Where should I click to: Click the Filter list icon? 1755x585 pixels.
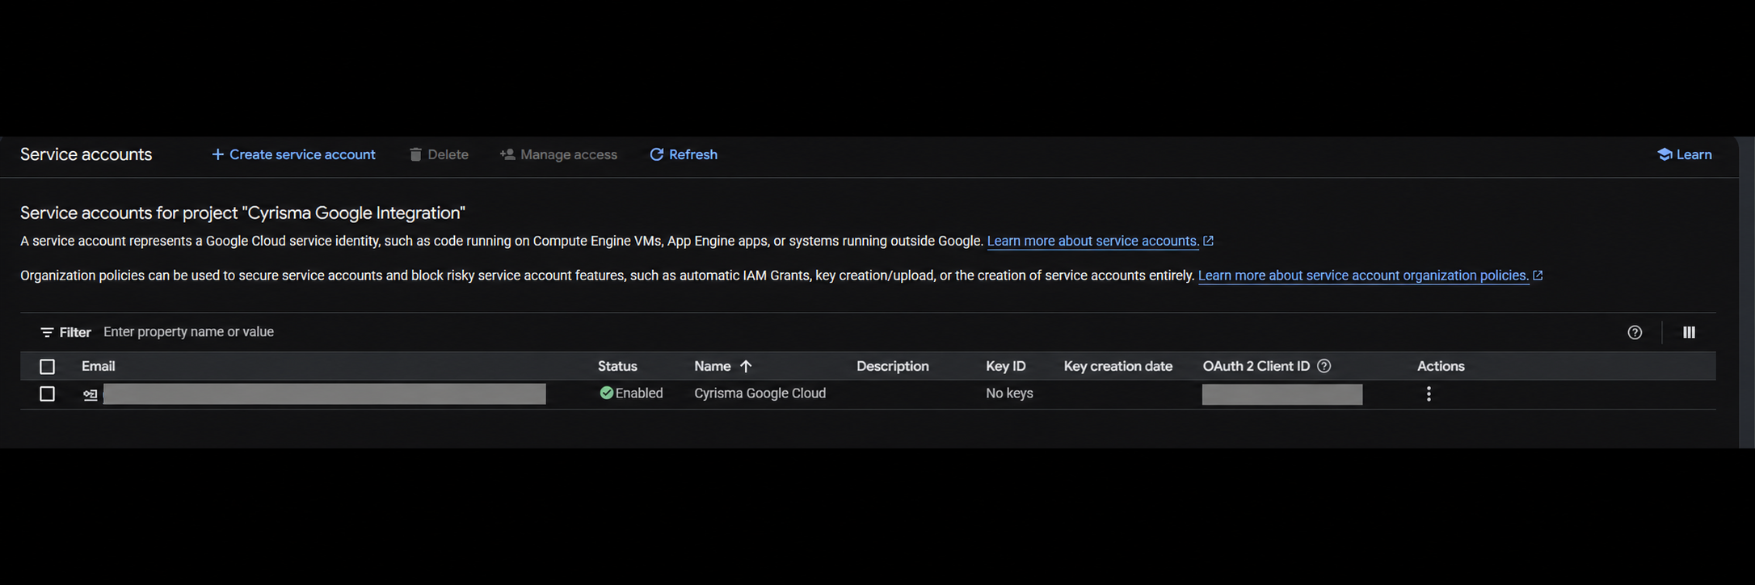(x=47, y=332)
